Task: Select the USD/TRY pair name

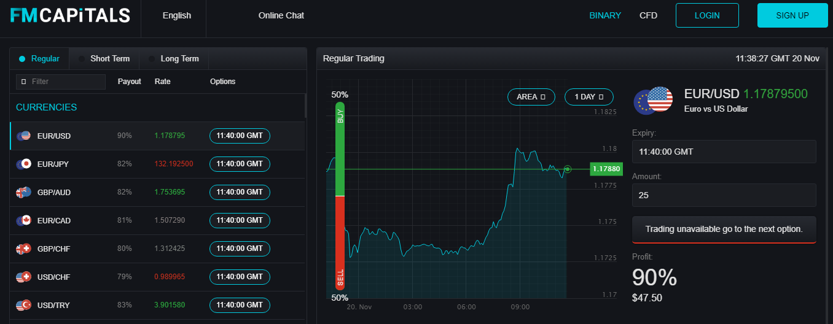Action: [x=54, y=305]
